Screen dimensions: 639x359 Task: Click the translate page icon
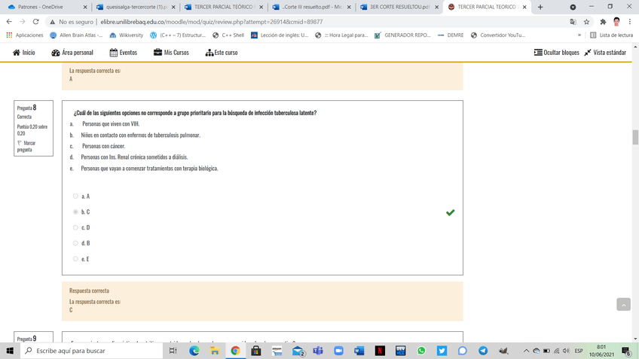point(573,22)
